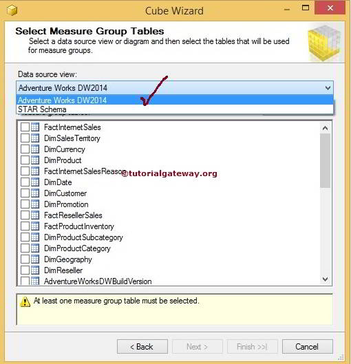This screenshot has width=351, height=364.
Task: Click the DimSalesTerritory table name
Action: 72,138
